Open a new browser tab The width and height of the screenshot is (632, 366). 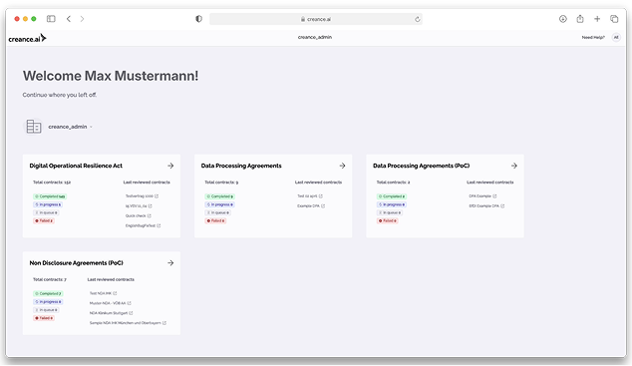click(x=597, y=19)
